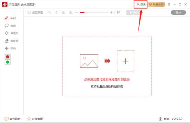
Task: Choose the red marker color swatch
Action: 8,57
